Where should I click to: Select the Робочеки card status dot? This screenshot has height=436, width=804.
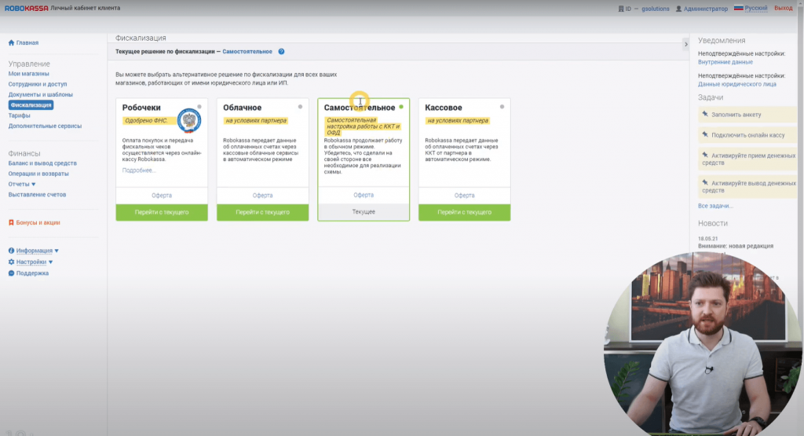pyautogui.click(x=199, y=107)
